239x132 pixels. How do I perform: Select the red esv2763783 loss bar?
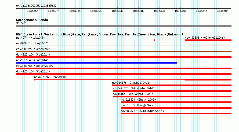point(124,68)
